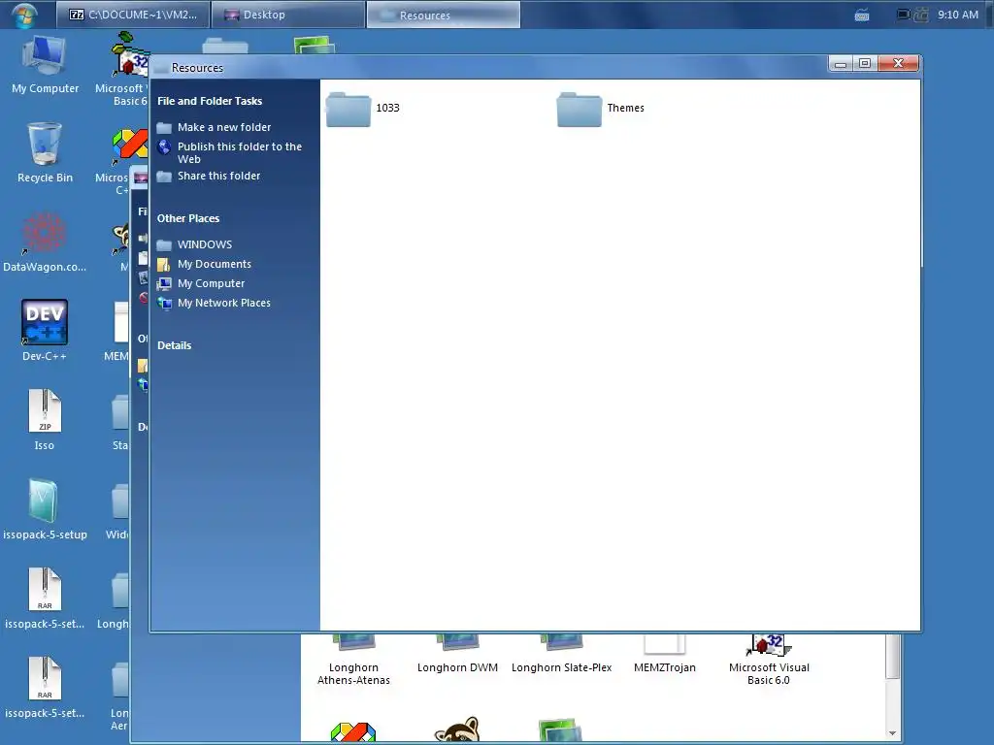The width and height of the screenshot is (994, 745).
Task: Select the DataWagon.co... desktop shortcut
Action: [45, 242]
